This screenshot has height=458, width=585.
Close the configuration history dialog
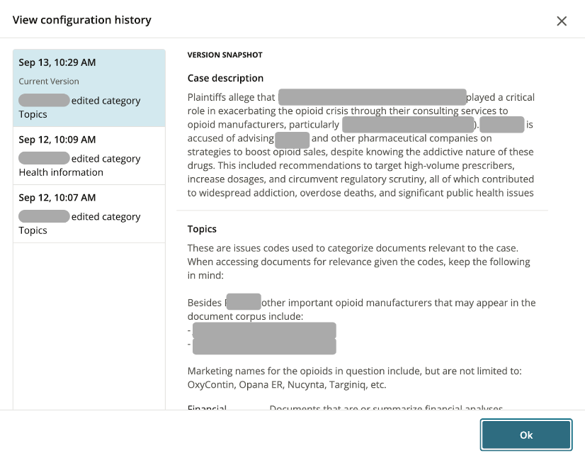562,21
